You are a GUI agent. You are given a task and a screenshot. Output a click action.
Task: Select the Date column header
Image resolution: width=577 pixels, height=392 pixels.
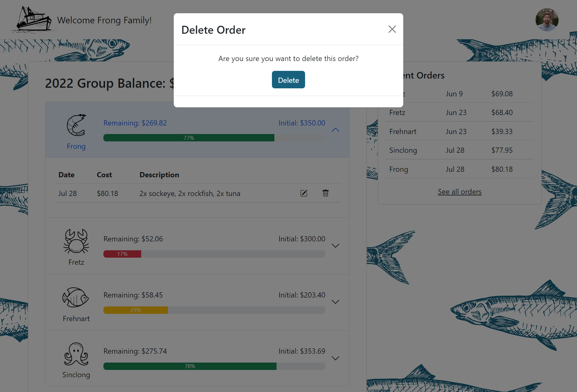pos(66,175)
